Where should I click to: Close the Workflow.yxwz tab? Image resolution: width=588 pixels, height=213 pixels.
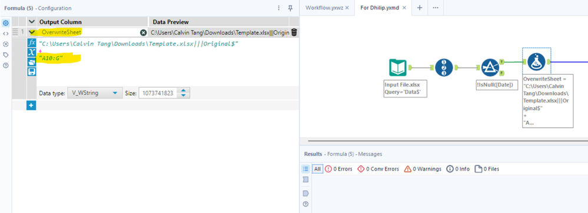(x=347, y=8)
